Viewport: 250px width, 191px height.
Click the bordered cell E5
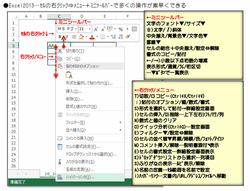point(105,46)
